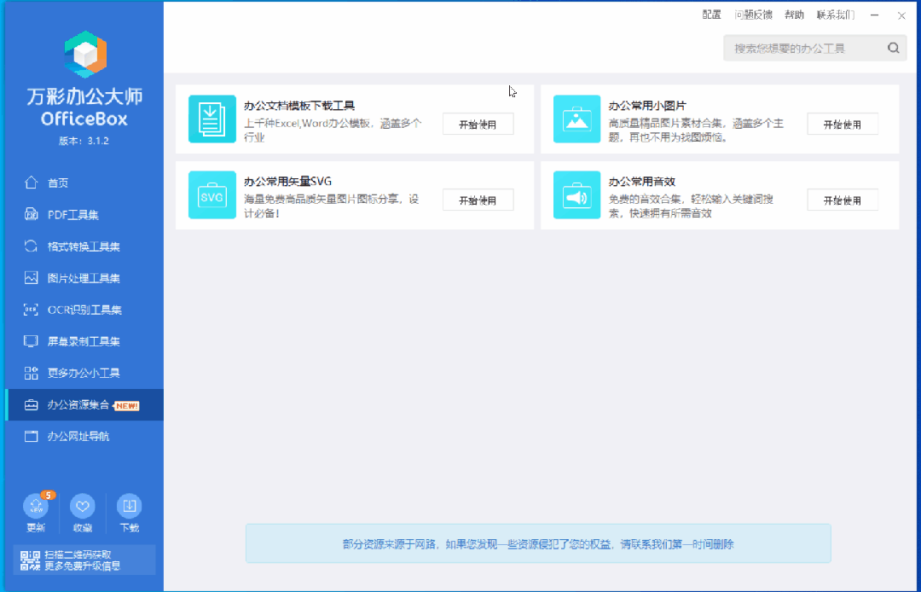Open 办公网址导航 section label
This screenshot has width=921, height=592.
78,437
